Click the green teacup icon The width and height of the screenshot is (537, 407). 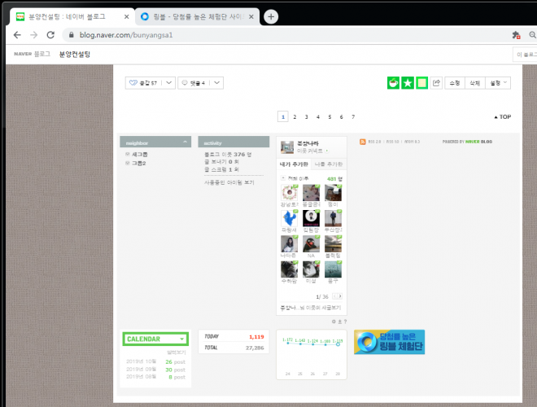tap(393, 83)
